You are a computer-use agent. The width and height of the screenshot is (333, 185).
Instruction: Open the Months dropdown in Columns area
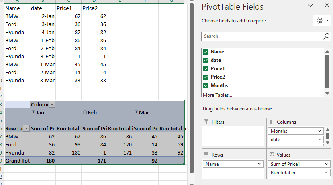tap(319, 131)
